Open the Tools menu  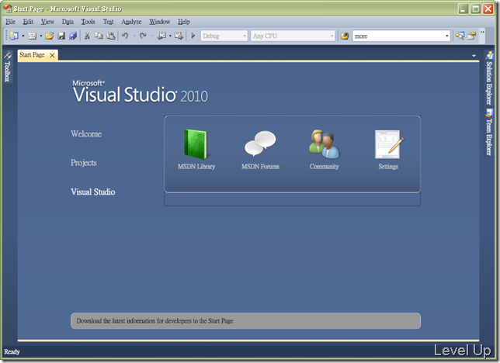pos(88,22)
